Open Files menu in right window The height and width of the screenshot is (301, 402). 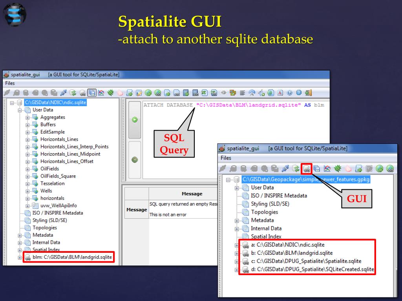coord(226,158)
